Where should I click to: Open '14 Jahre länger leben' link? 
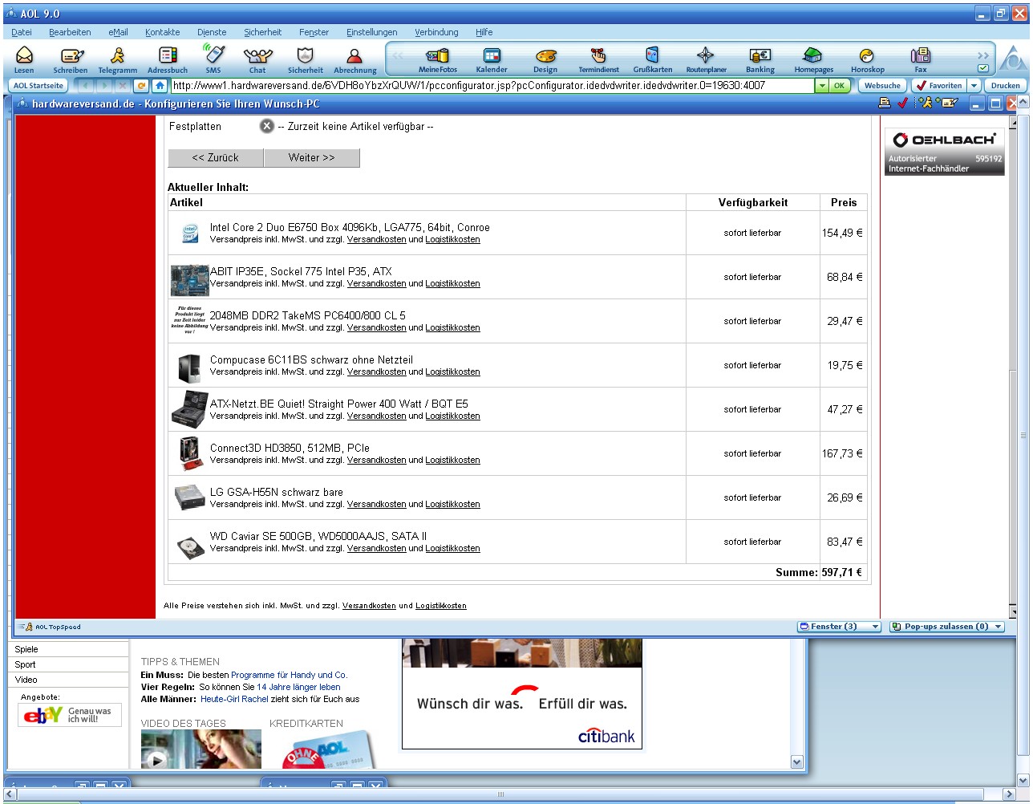tap(298, 687)
